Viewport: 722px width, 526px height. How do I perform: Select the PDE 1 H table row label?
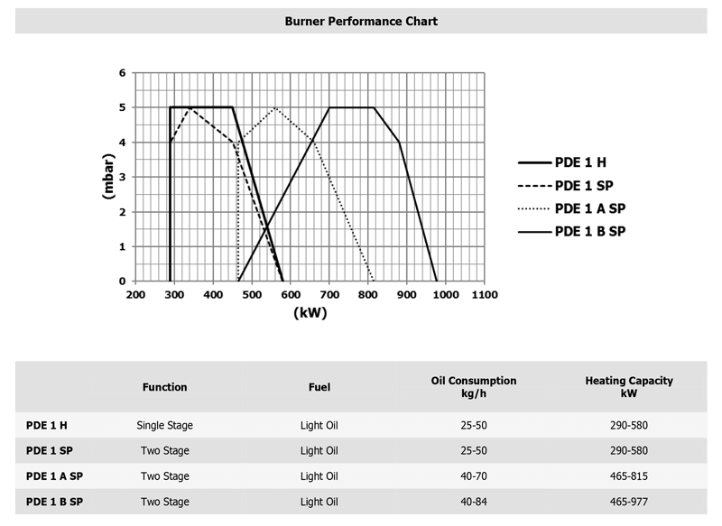pyautogui.click(x=46, y=425)
